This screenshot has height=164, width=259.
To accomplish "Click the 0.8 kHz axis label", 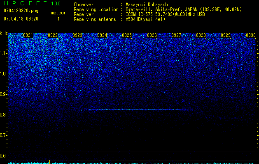I will tap(4, 115).
